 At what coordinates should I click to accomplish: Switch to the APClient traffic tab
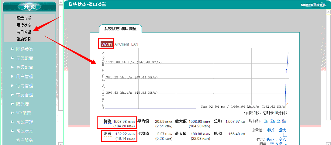tap(122, 44)
